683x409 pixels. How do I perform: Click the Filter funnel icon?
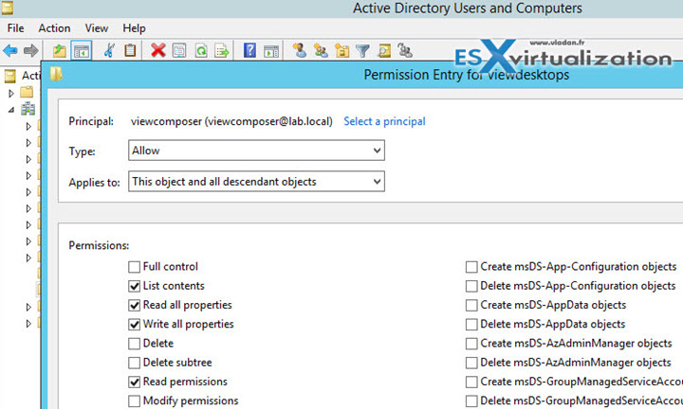[362, 51]
